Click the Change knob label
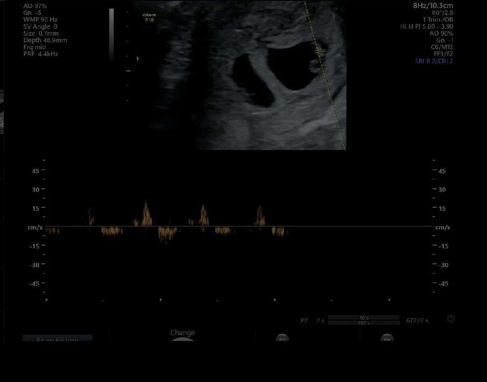Viewport: 487px width, 382px height. [183, 333]
